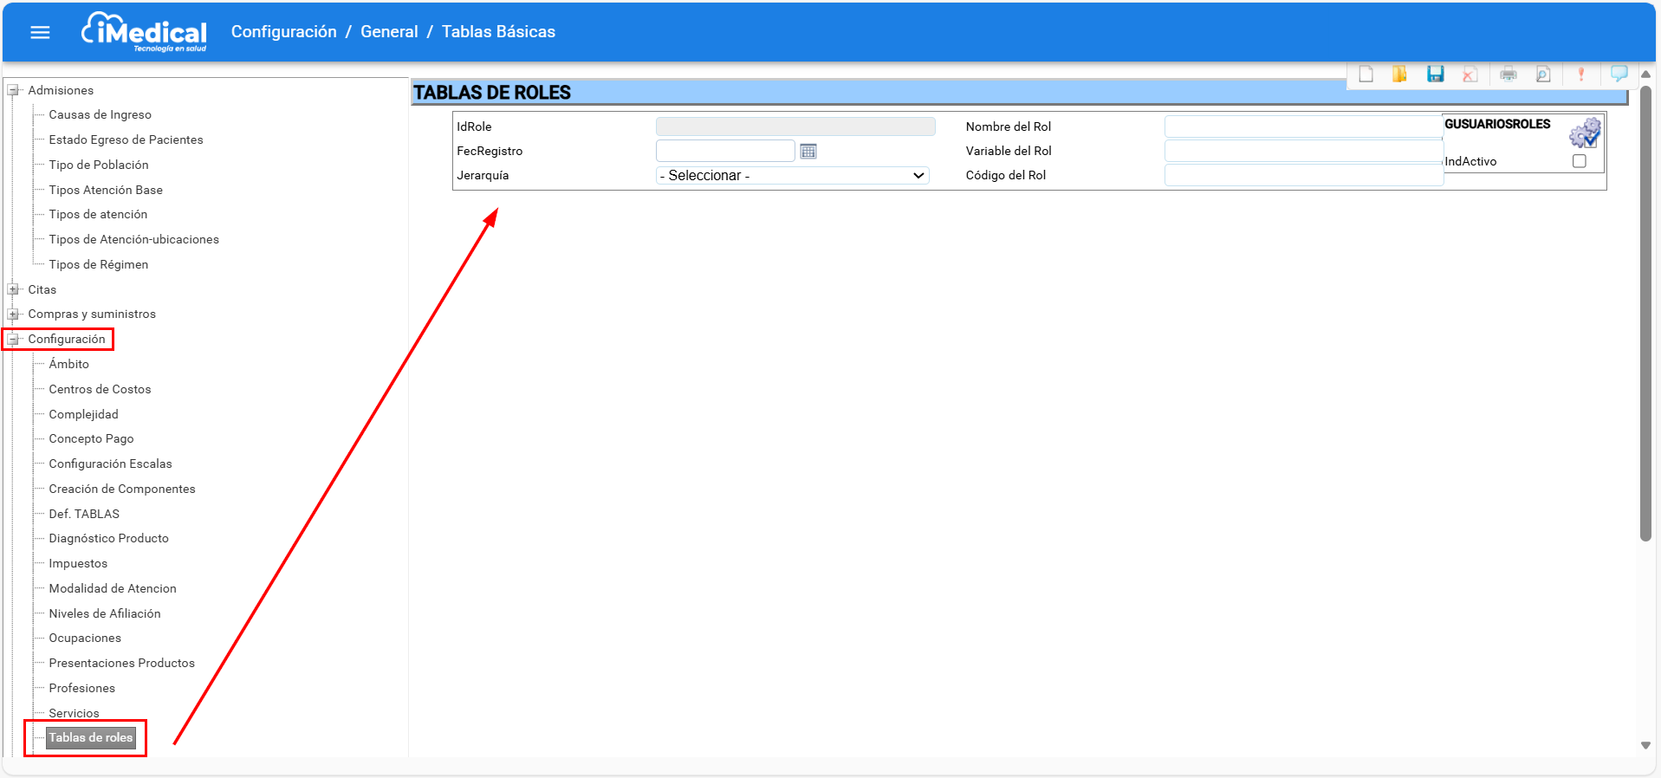Open the Jerarquía dropdown
The image size is (1661, 778).
coord(792,176)
